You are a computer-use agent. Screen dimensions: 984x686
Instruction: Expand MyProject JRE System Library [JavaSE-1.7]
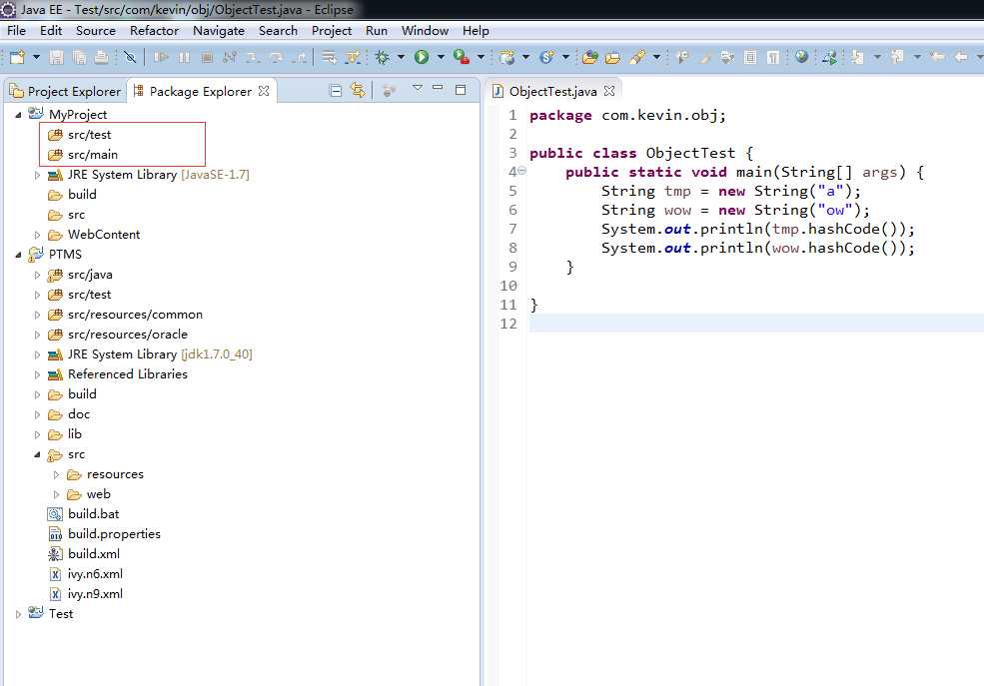37,175
